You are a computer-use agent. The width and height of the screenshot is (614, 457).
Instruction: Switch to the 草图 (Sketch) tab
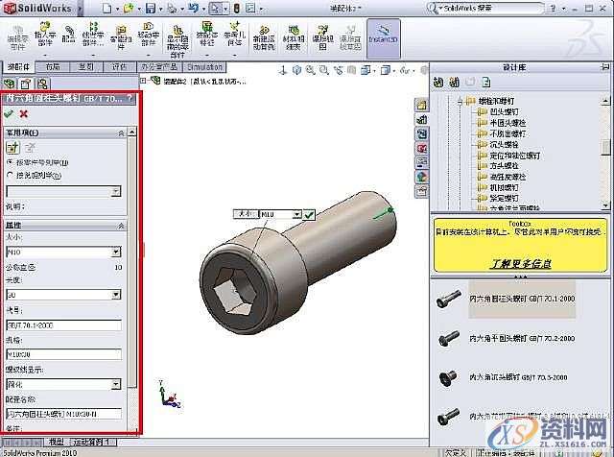pos(85,67)
